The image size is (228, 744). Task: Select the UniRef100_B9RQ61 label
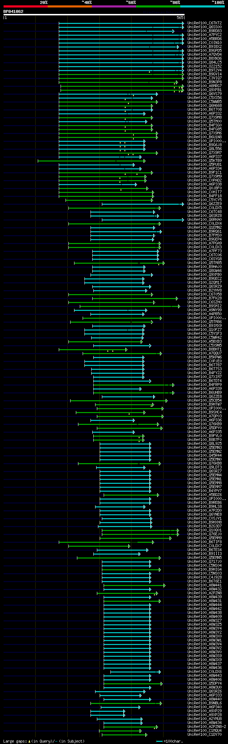[x=204, y=231]
